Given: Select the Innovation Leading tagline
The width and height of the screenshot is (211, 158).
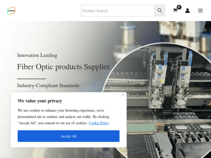Looking at the screenshot, I should 37,55.
